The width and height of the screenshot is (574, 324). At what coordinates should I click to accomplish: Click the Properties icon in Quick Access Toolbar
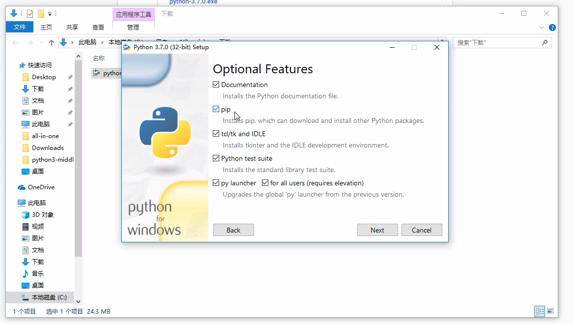coord(30,14)
